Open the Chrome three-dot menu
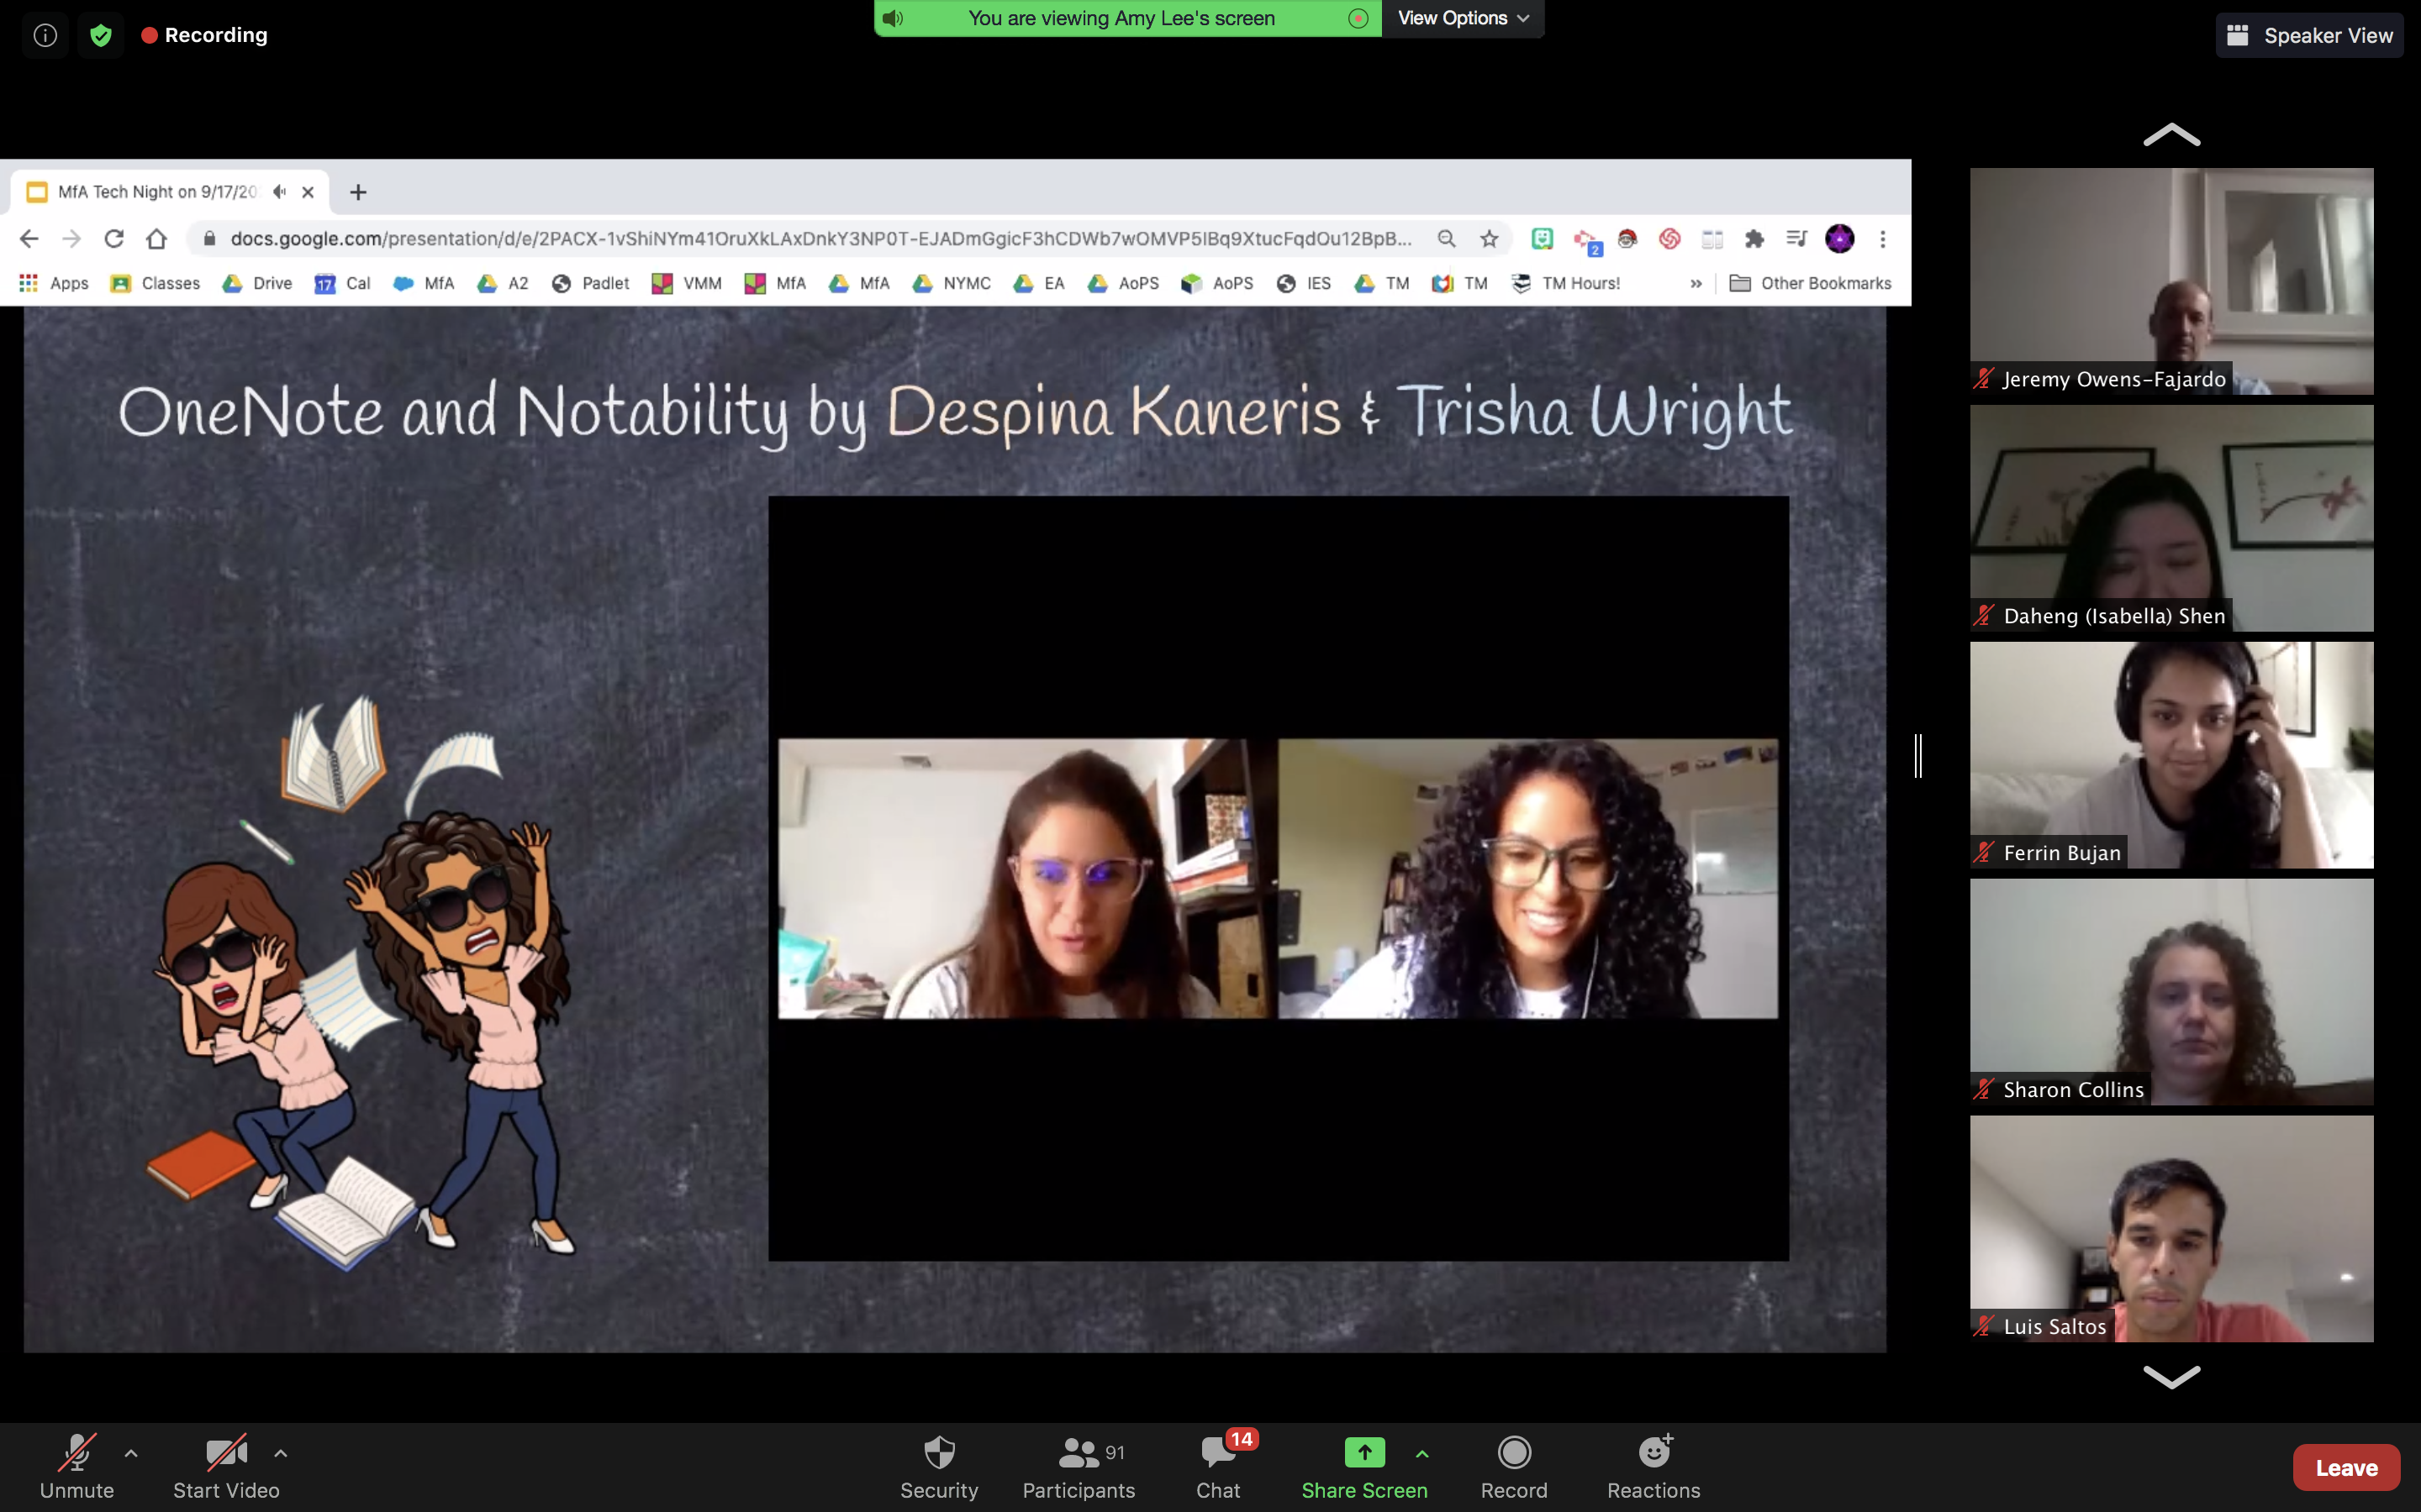Viewport: 2421px width, 1512px height. tap(1883, 239)
